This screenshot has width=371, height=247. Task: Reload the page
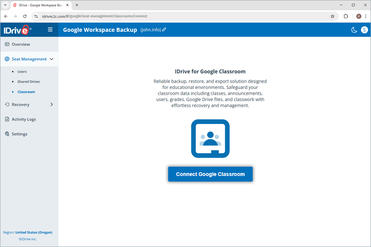click(x=25, y=16)
